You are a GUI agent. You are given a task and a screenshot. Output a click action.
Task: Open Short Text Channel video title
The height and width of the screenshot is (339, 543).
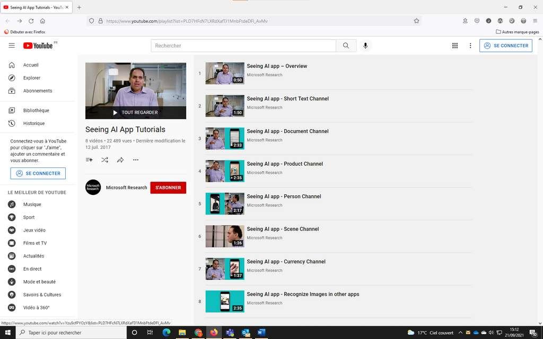[287, 99]
